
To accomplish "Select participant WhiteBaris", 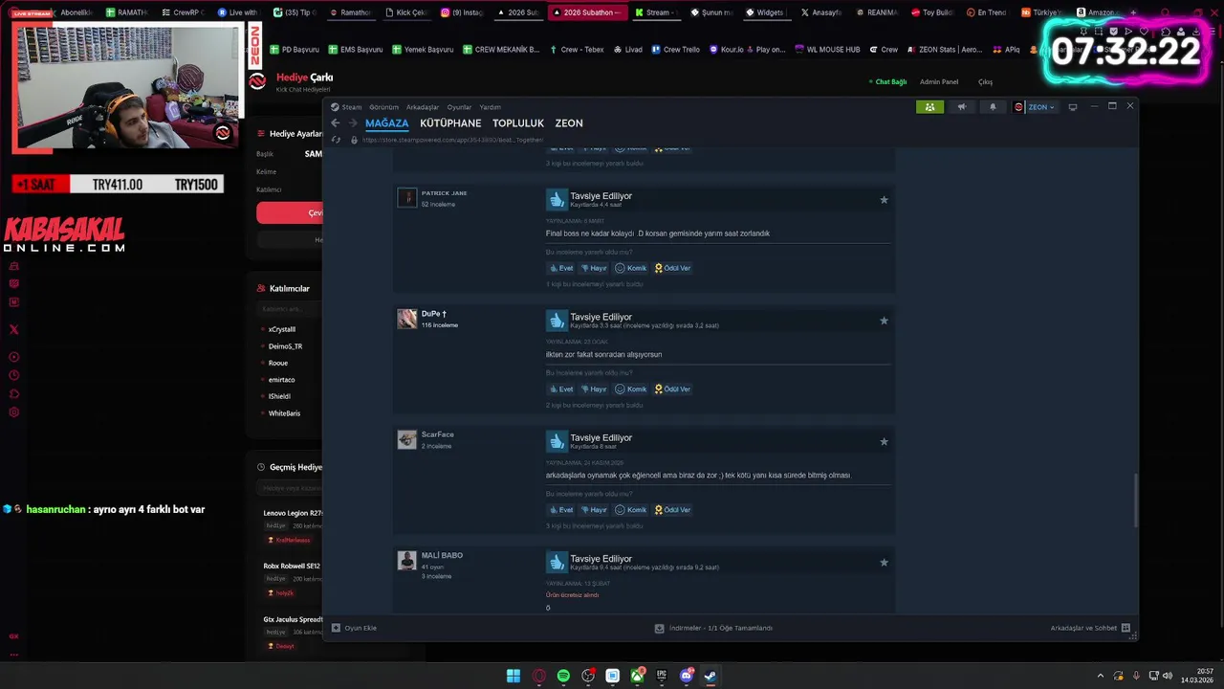I will (284, 413).
